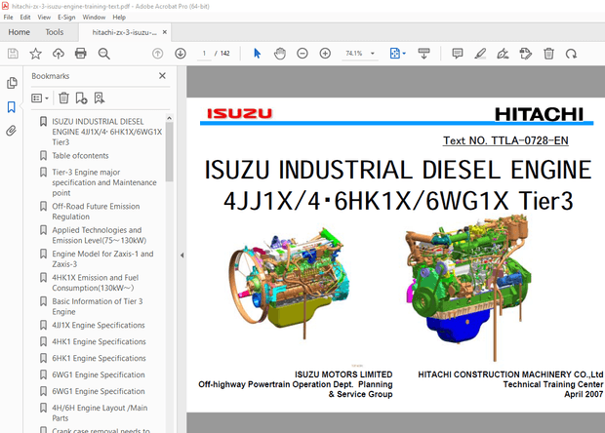Rotate the page clockwise icon
Screen dimensions: 605x433
click(571, 54)
